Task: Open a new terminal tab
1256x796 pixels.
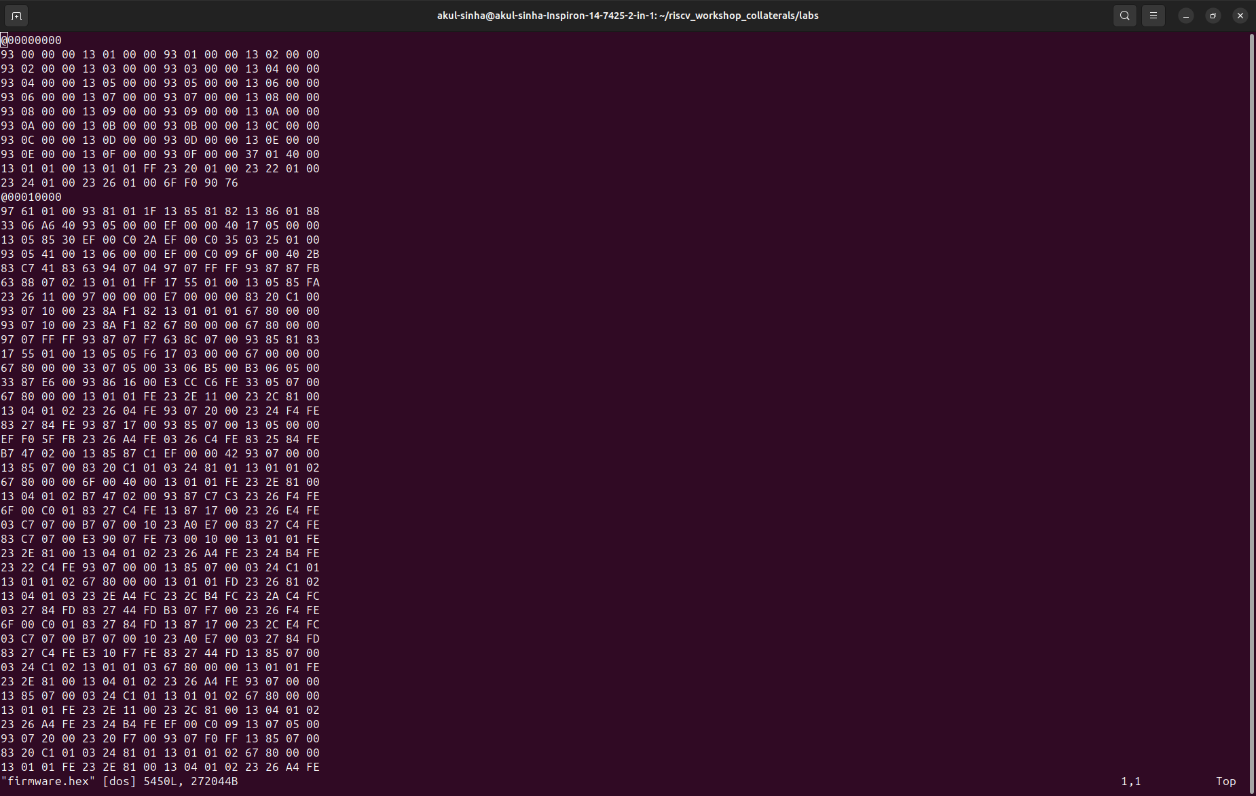Action: point(16,15)
